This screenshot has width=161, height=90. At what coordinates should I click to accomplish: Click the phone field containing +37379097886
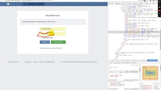(53, 29)
